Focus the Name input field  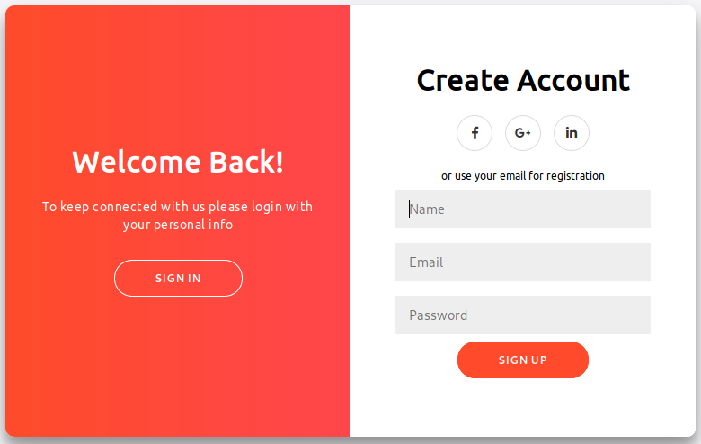[x=523, y=209]
